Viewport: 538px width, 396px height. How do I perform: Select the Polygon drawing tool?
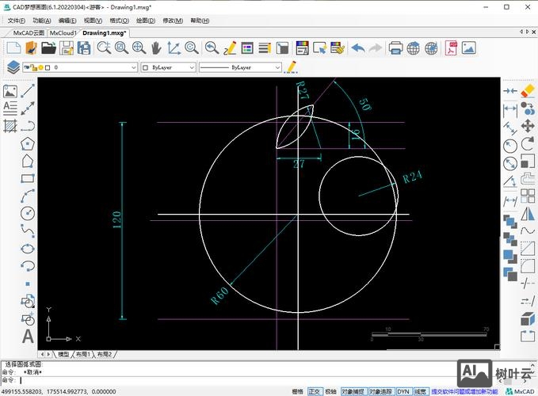pos(29,143)
